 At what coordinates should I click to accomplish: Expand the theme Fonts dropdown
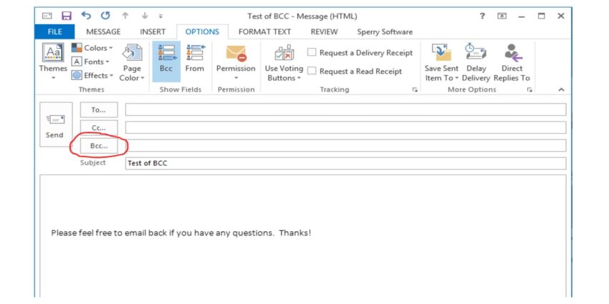(91, 62)
